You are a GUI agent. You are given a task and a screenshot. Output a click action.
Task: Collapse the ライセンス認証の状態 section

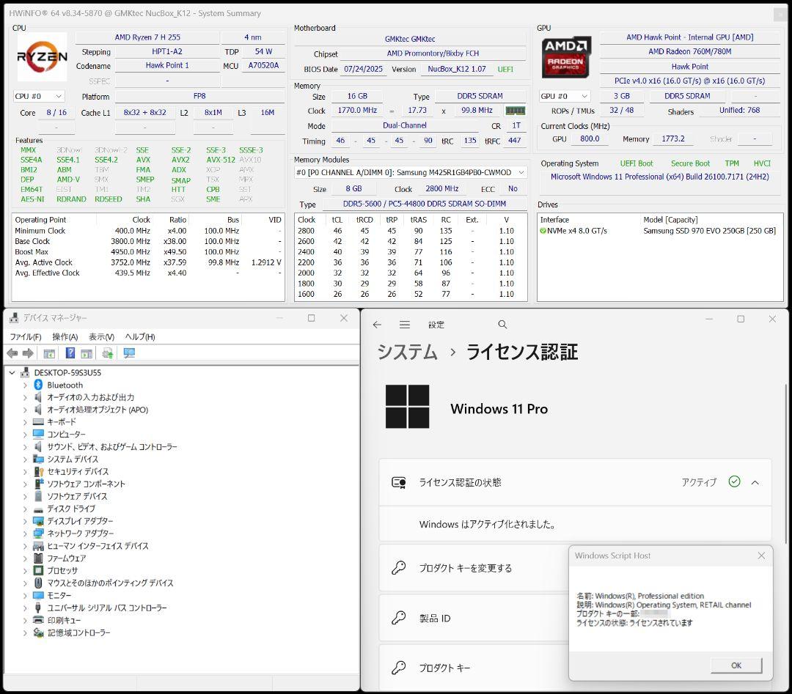tap(755, 482)
